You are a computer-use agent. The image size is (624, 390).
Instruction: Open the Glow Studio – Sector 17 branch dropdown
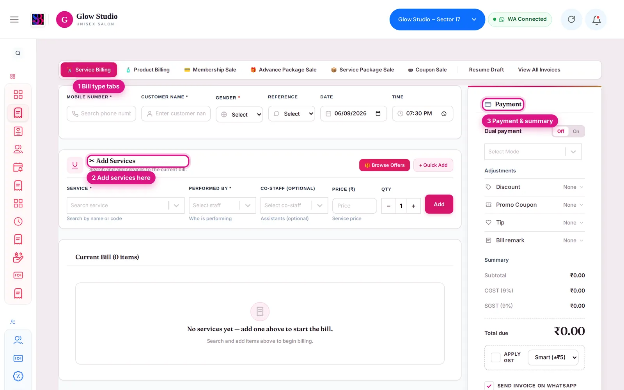pyautogui.click(x=437, y=19)
